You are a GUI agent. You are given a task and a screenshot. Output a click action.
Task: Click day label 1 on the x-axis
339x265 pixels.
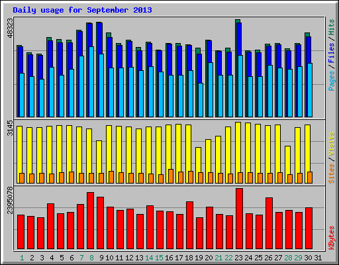tap(22, 258)
